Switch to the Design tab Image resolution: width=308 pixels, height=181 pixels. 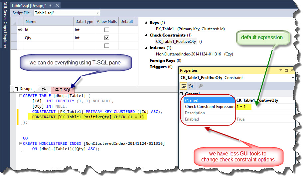click(x=23, y=89)
